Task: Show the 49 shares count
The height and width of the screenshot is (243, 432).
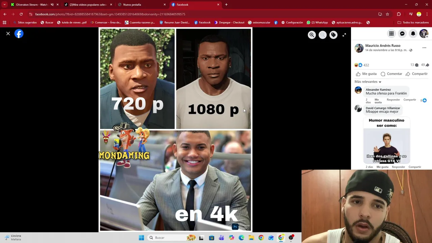Action: [425, 65]
